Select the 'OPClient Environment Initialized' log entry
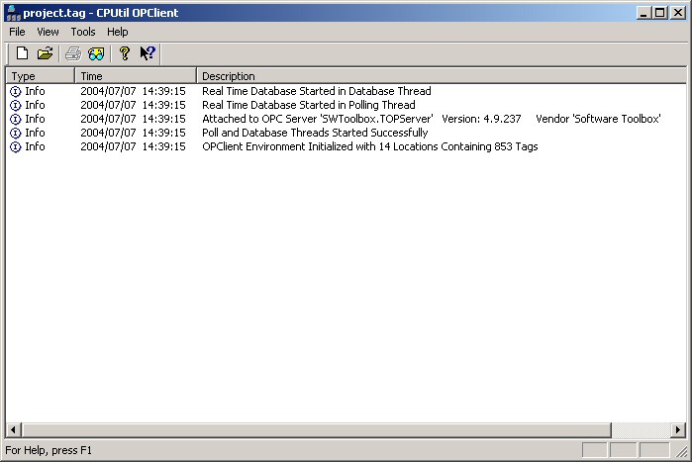 point(369,146)
